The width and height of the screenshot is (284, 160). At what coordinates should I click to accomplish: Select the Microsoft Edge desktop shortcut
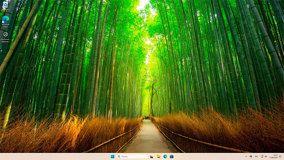tap(5, 22)
